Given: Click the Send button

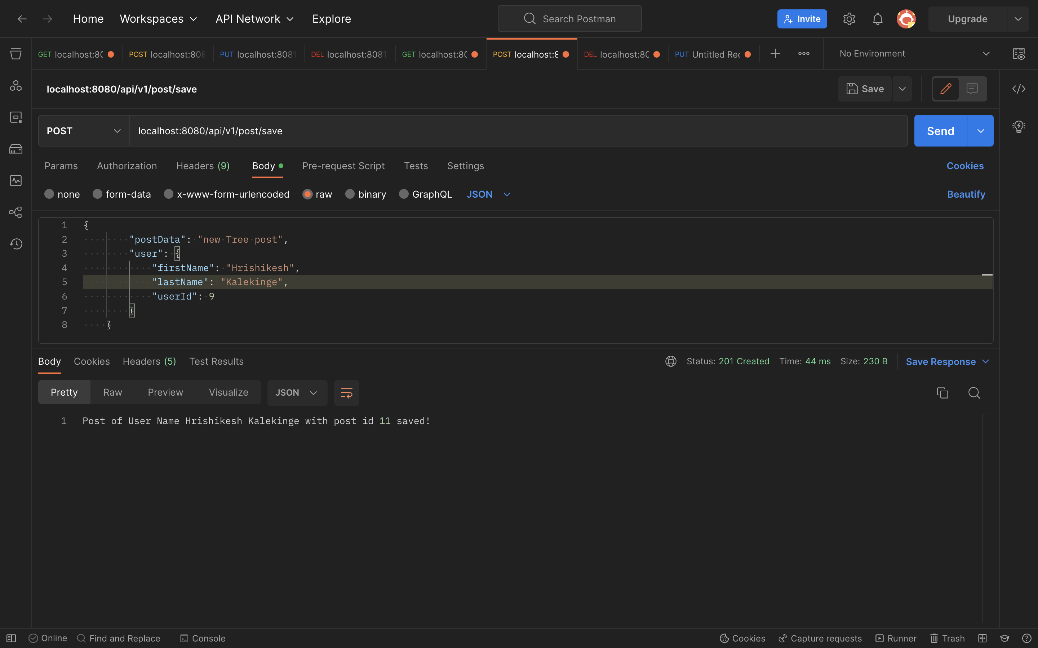Looking at the screenshot, I should coord(940,131).
